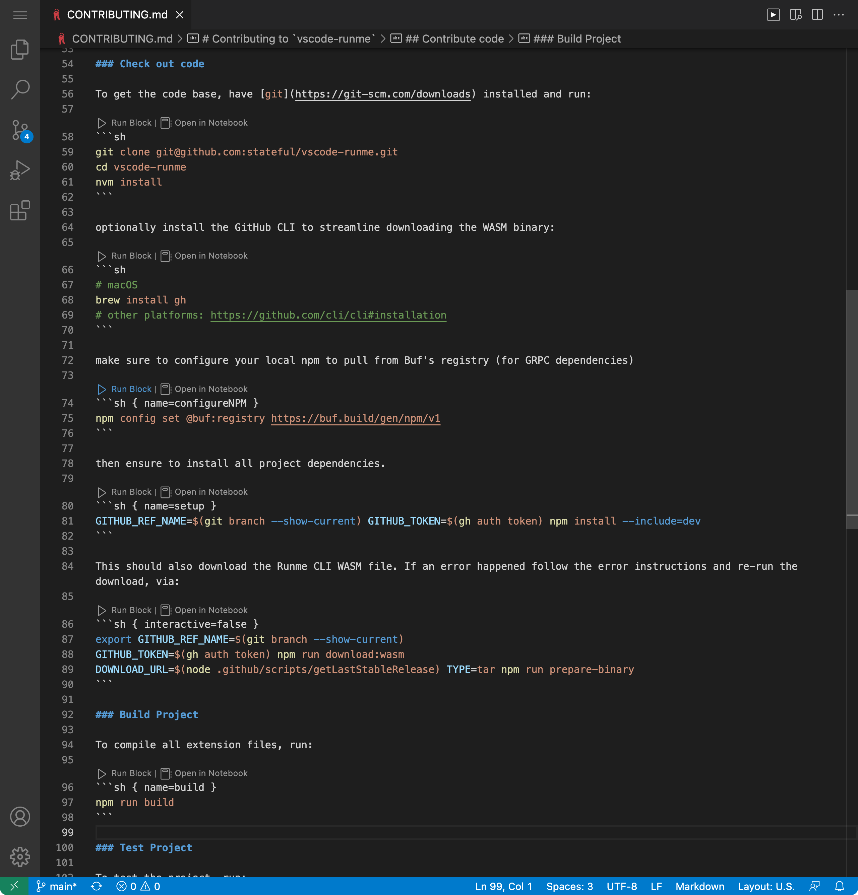The width and height of the screenshot is (858, 895).
Task: Open the '### Build Project' breadcrumb
Action: tap(570, 39)
